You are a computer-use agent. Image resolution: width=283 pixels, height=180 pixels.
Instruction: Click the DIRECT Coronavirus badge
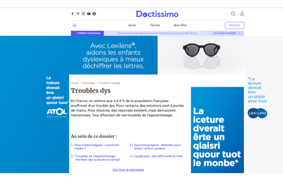tap(87, 33)
